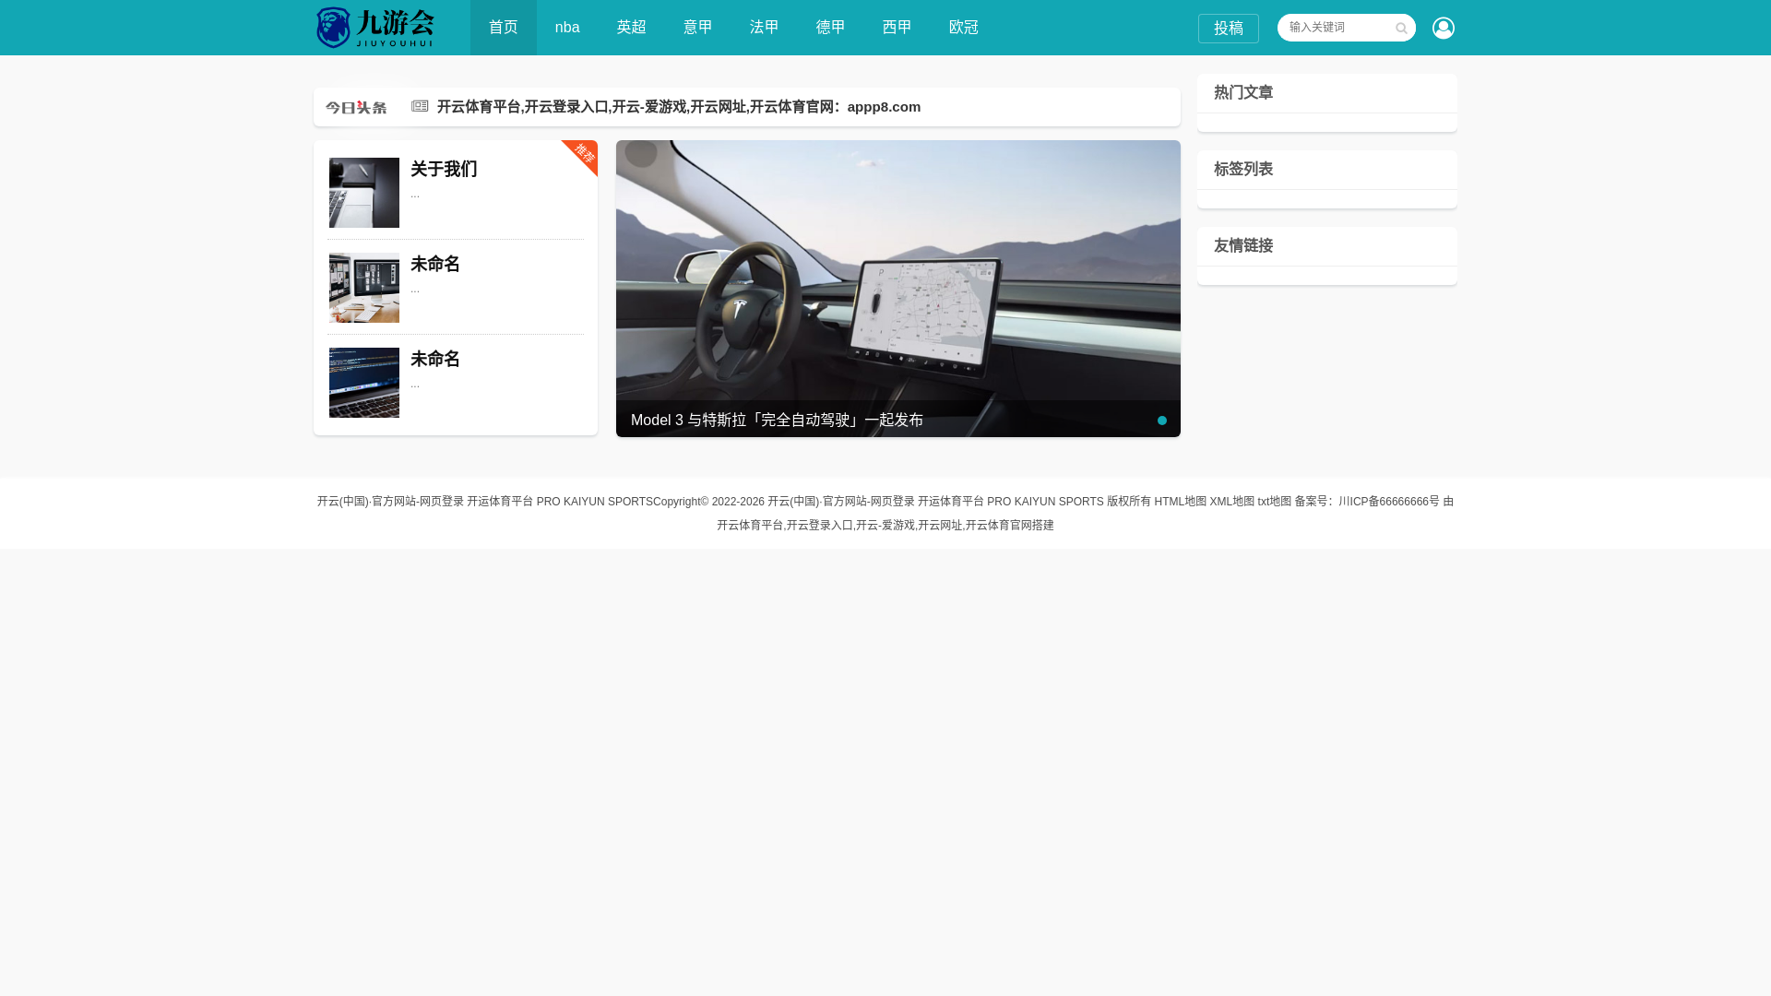Open the 意甲 menu item
The height and width of the screenshot is (996, 1771).
click(698, 28)
